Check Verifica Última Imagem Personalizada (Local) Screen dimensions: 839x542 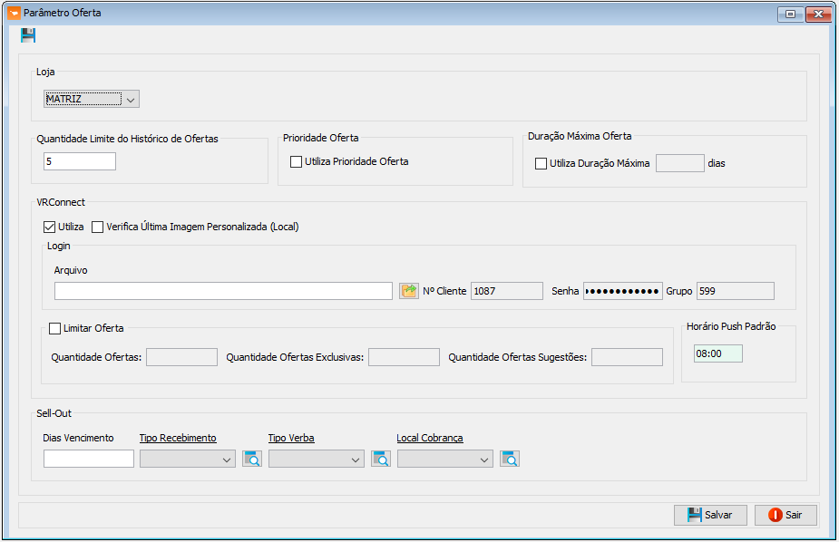pyautogui.click(x=97, y=227)
